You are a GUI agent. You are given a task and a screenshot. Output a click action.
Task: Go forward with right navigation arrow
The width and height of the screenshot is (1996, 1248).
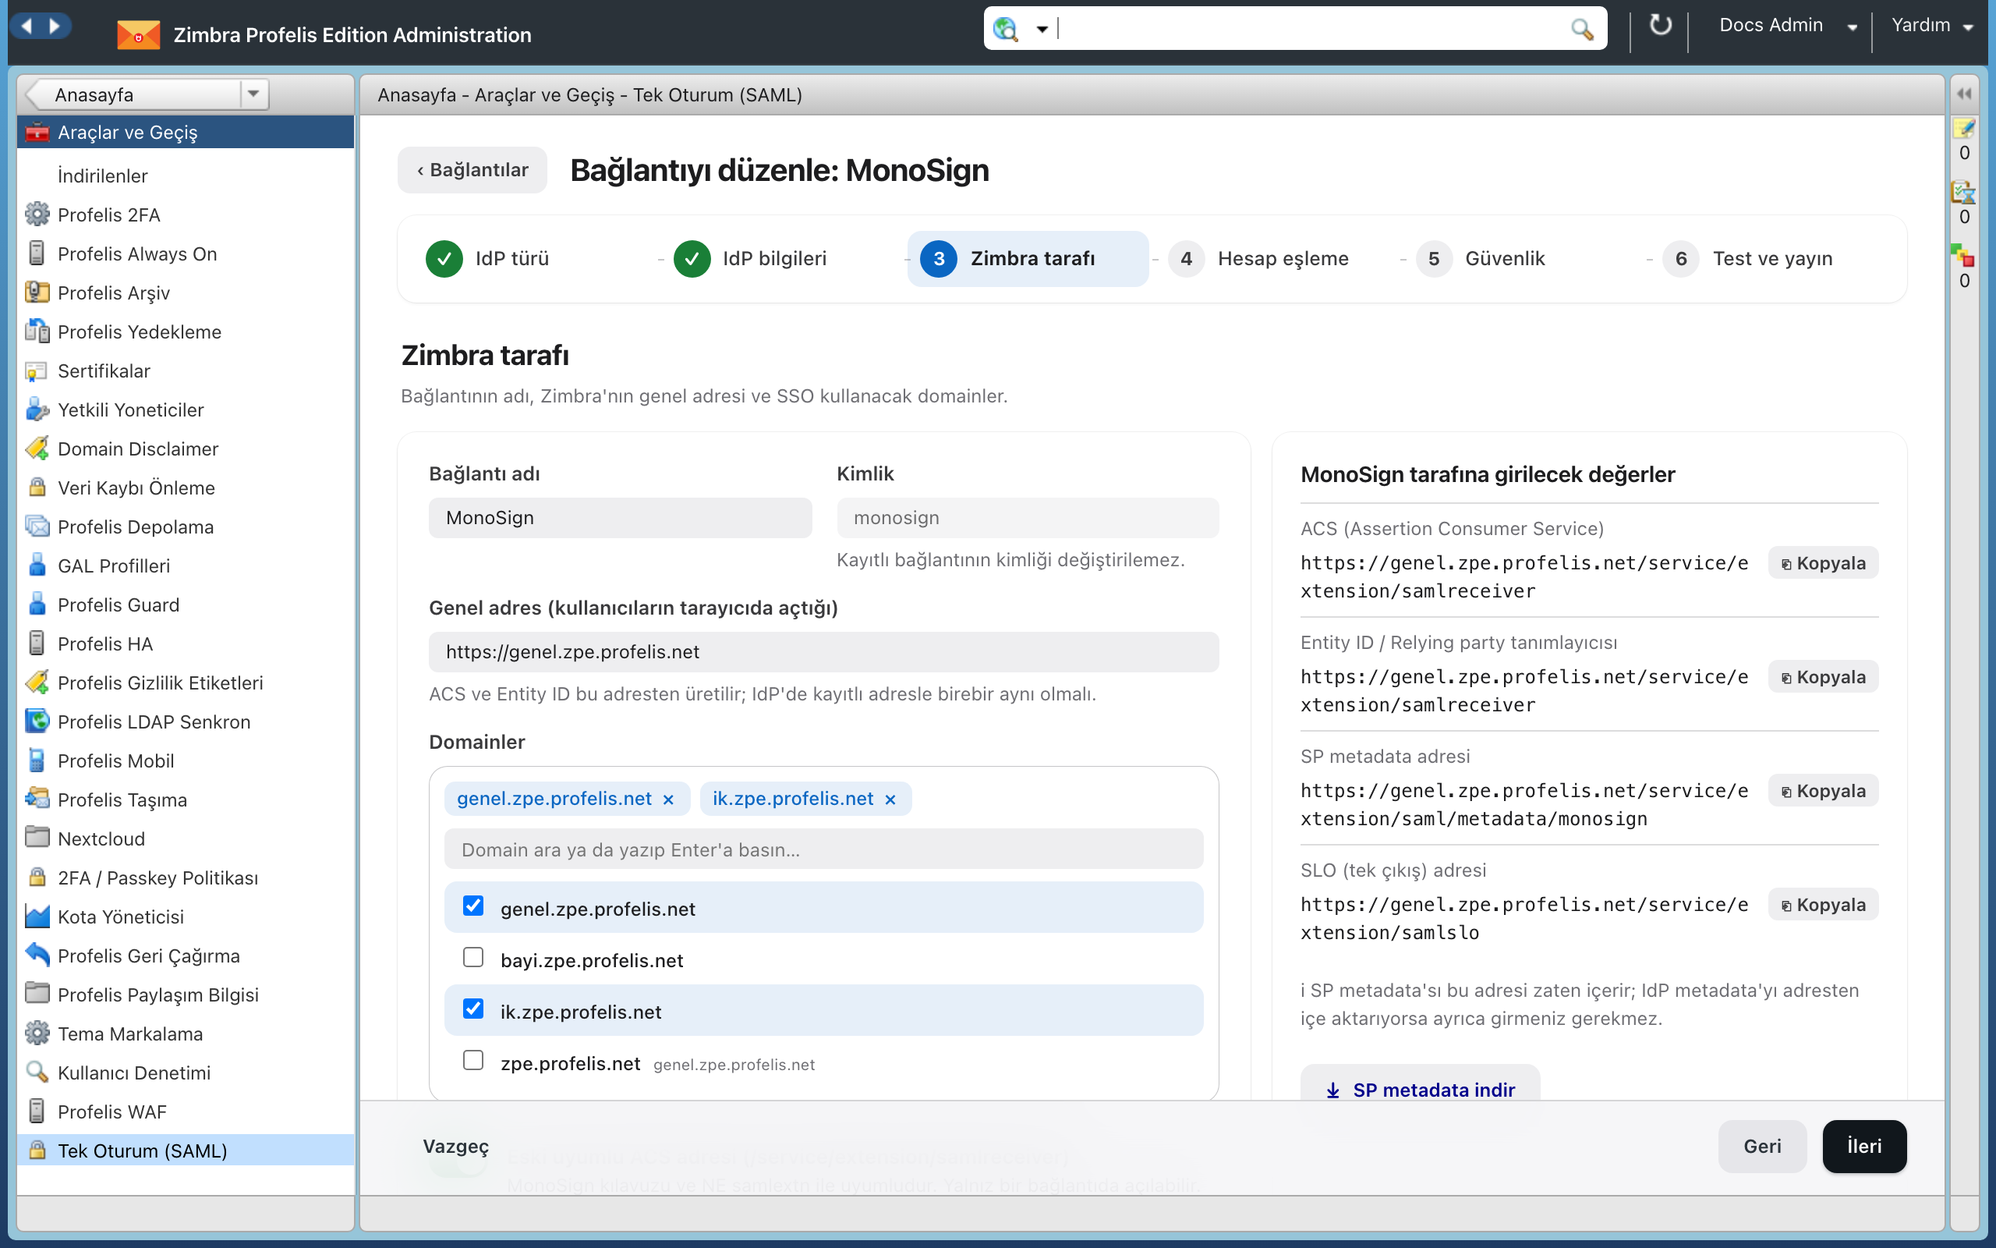point(55,26)
